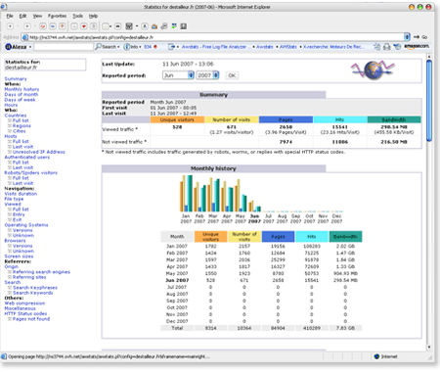Open the Home page toolbar icon
Screen dimensions: 440x372
pos(63,26)
